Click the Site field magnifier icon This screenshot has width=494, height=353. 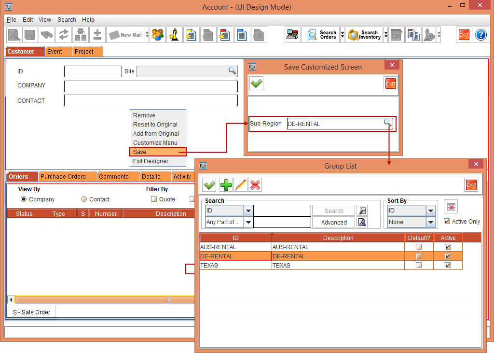(x=233, y=71)
